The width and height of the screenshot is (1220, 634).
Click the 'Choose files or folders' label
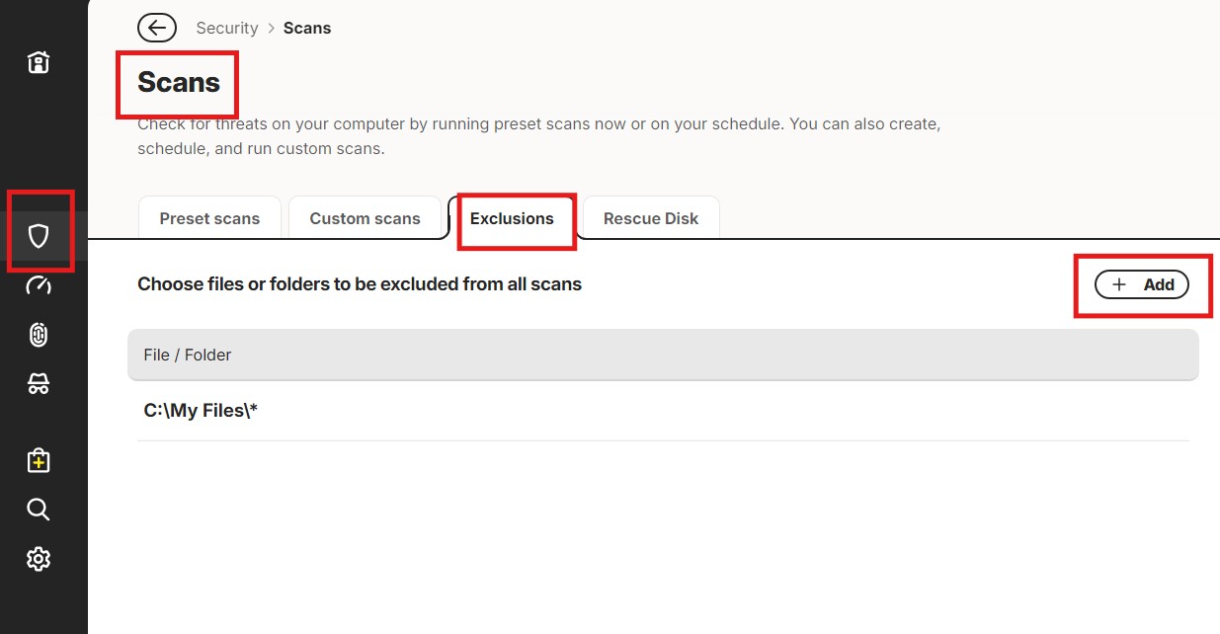coord(360,284)
